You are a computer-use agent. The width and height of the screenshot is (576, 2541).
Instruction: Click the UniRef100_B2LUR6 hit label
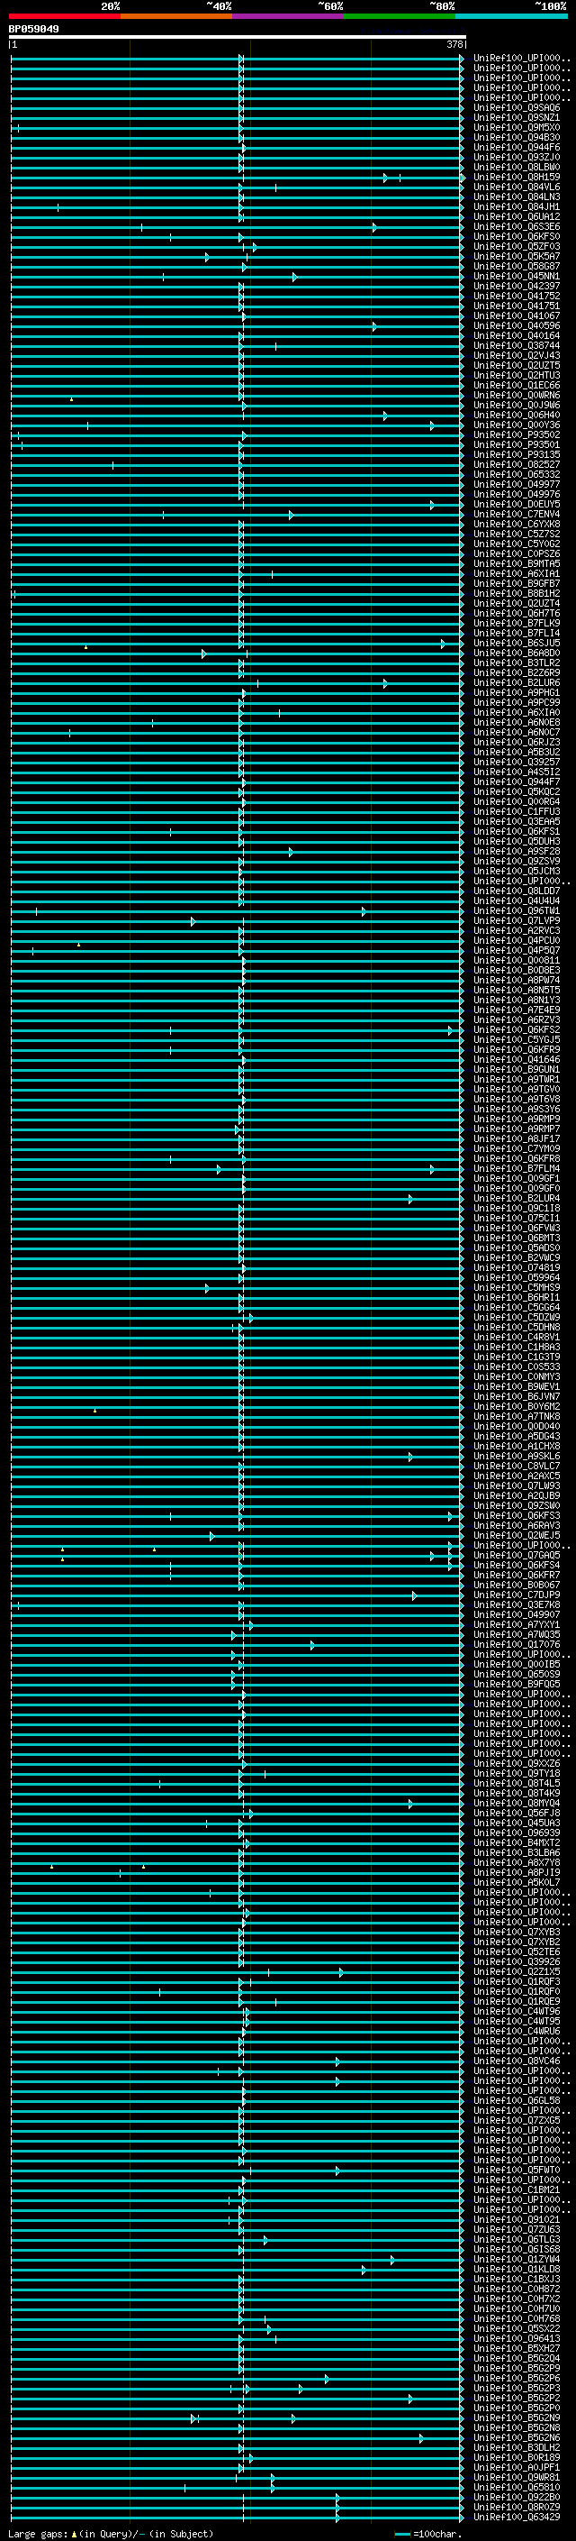point(516,682)
